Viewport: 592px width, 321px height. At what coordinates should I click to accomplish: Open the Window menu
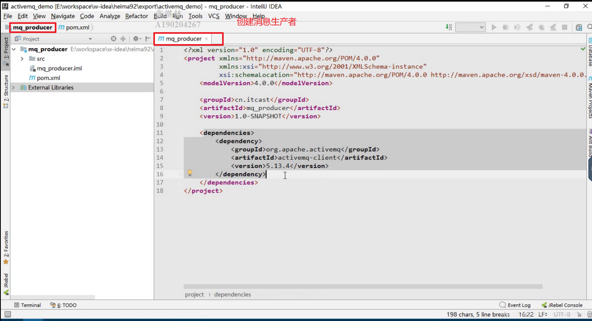click(236, 16)
